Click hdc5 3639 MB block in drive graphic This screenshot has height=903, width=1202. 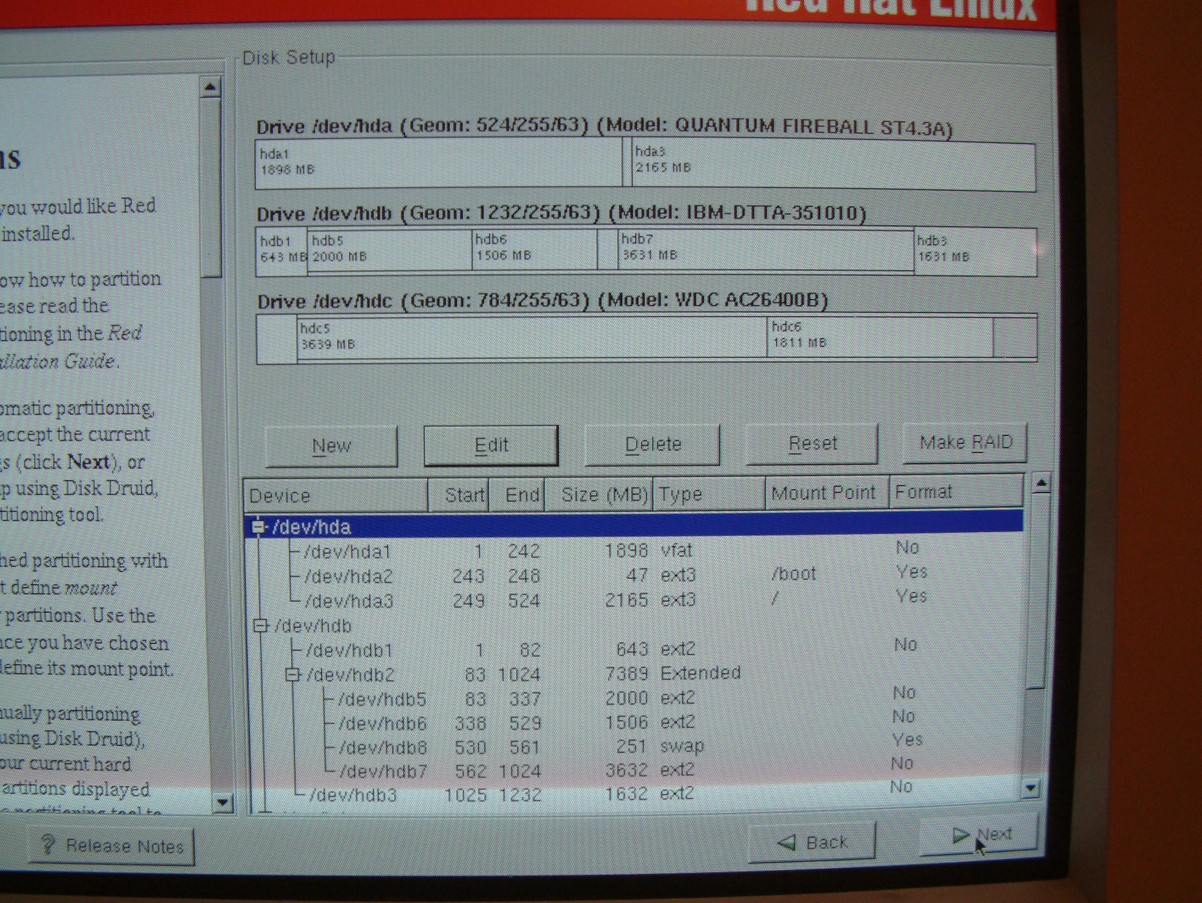pos(532,337)
